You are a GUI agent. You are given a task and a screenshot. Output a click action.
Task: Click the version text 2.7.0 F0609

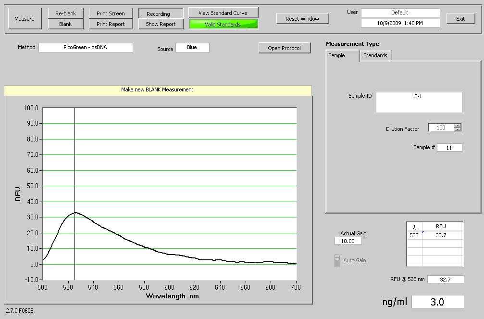click(20, 311)
